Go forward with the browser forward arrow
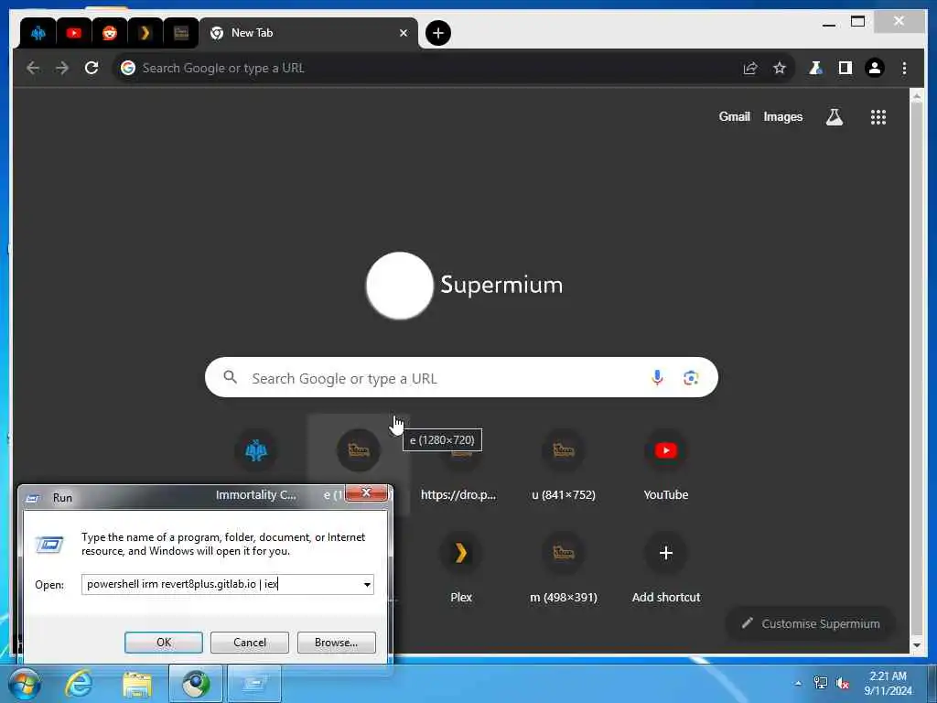Screen dimensions: 937x703 click(x=62, y=68)
